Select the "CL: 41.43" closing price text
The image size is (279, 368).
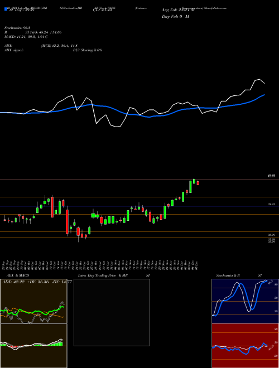pyautogui.click(x=103, y=10)
